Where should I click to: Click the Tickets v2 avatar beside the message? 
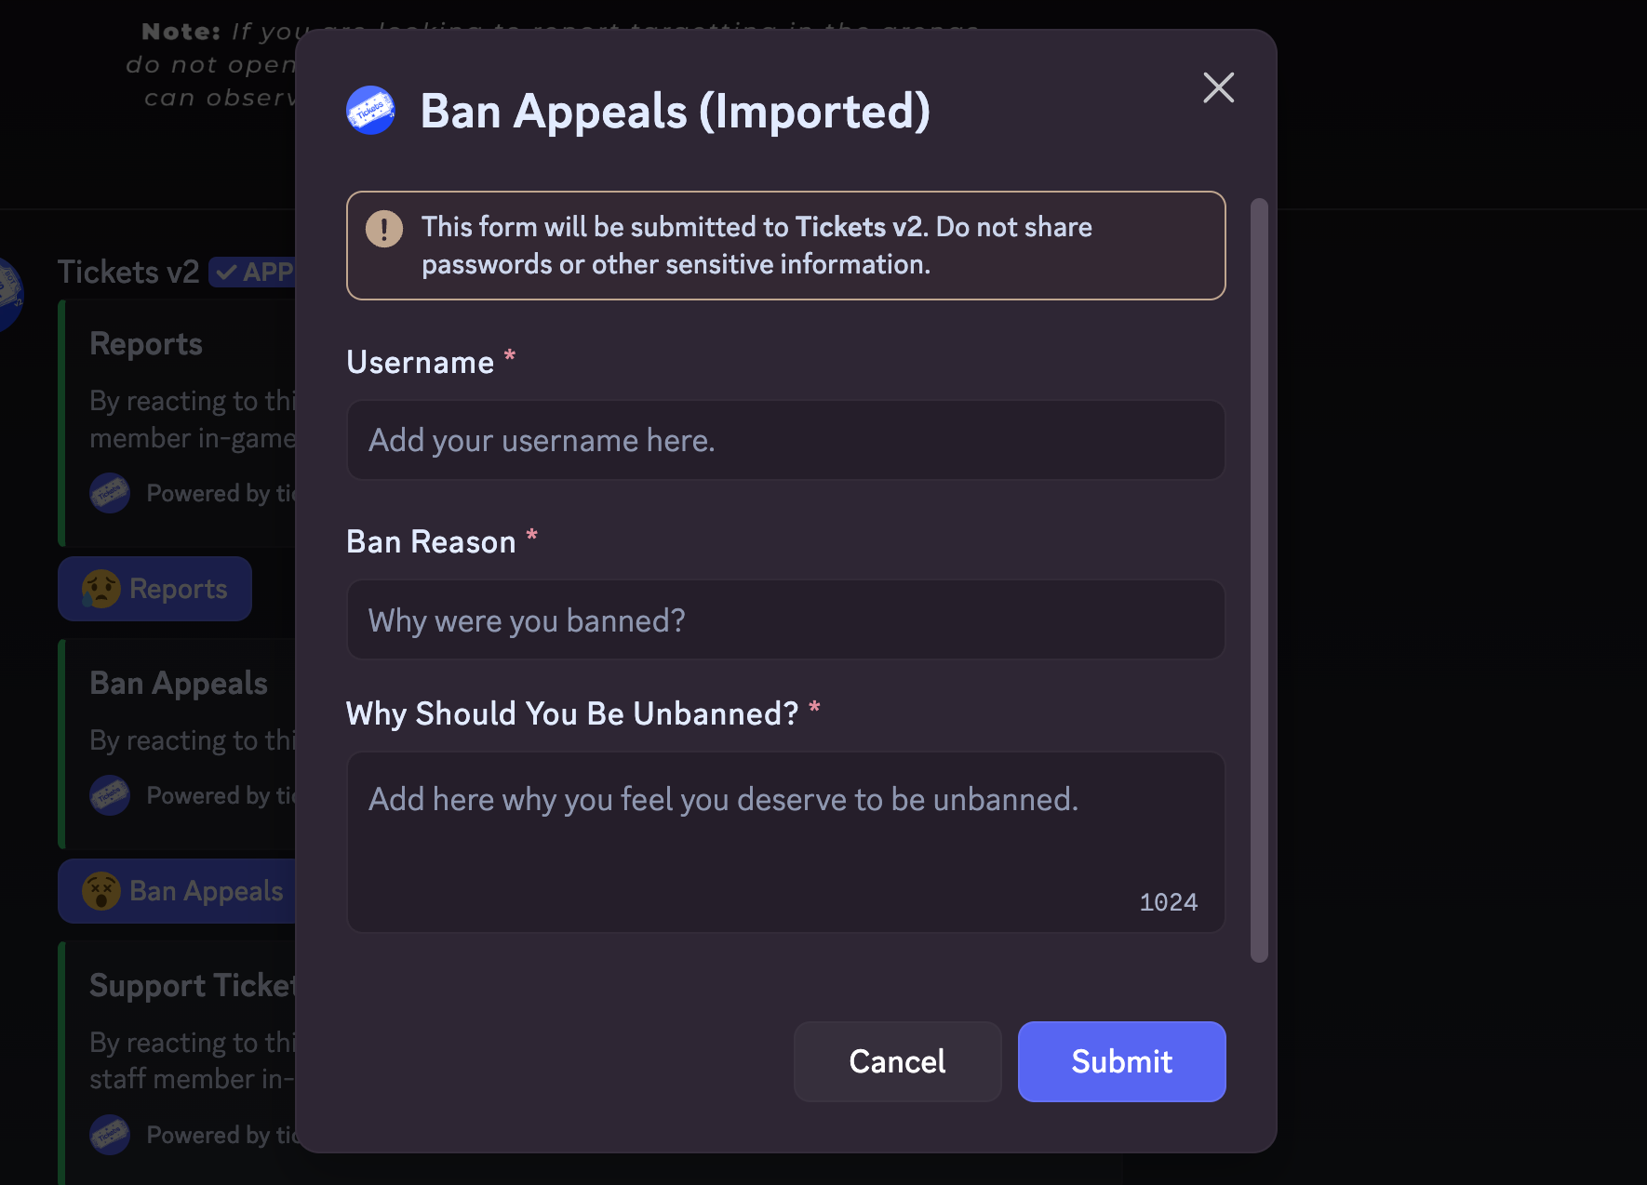pyautogui.click(x=7, y=293)
